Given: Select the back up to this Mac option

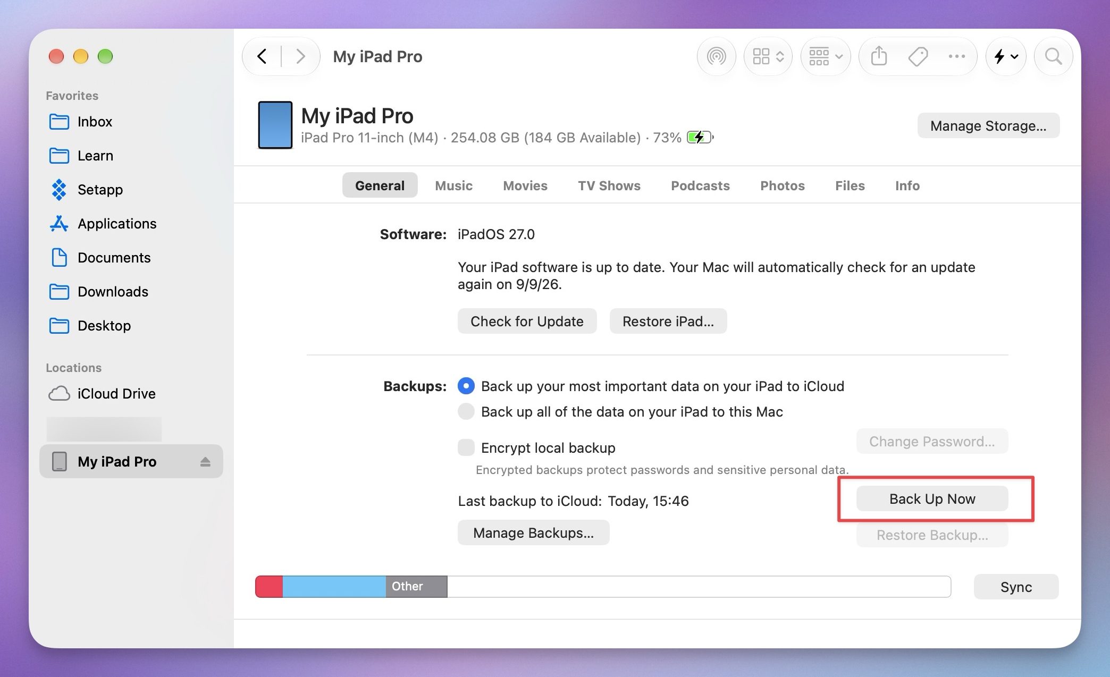Looking at the screenshot, I should [x=466, y=411].
